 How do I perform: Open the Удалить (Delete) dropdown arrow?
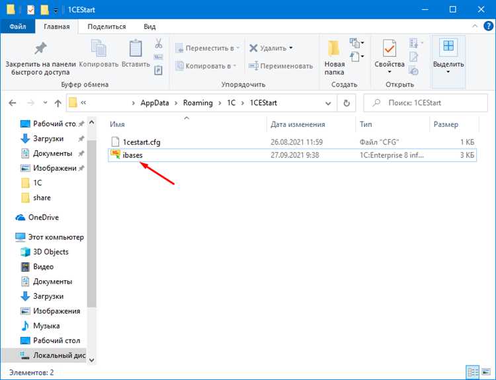pyautogui.click(x=291, y=48)
